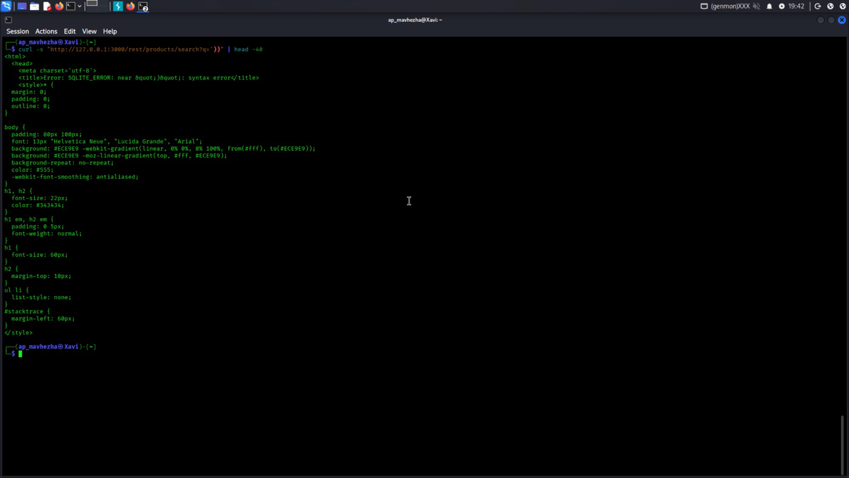Click the last globe icon at the panel end
Image resolution: width=849 pixels, height=478 pixels.
pos(843,6)
